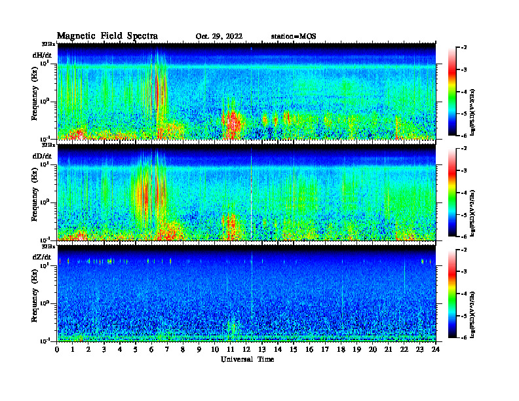The height and width of the screenshot is (401, 519).
Task: Click the '-2' tick on the dH/dt colorbar
Action: click(464, 48)
